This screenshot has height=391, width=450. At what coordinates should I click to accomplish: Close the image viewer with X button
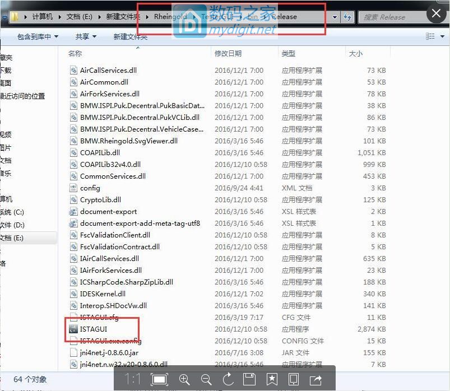pos(436,13)
